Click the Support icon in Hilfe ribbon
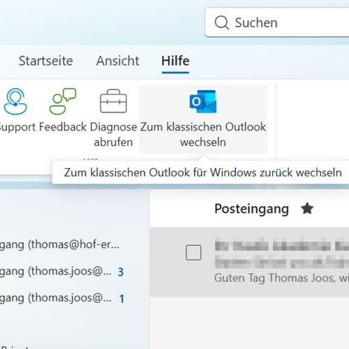The image size is (349, 349). (15, 101)
